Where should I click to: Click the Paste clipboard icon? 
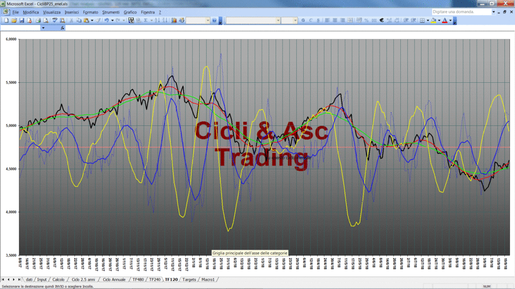pyautogui.click(x=87, y=20)
